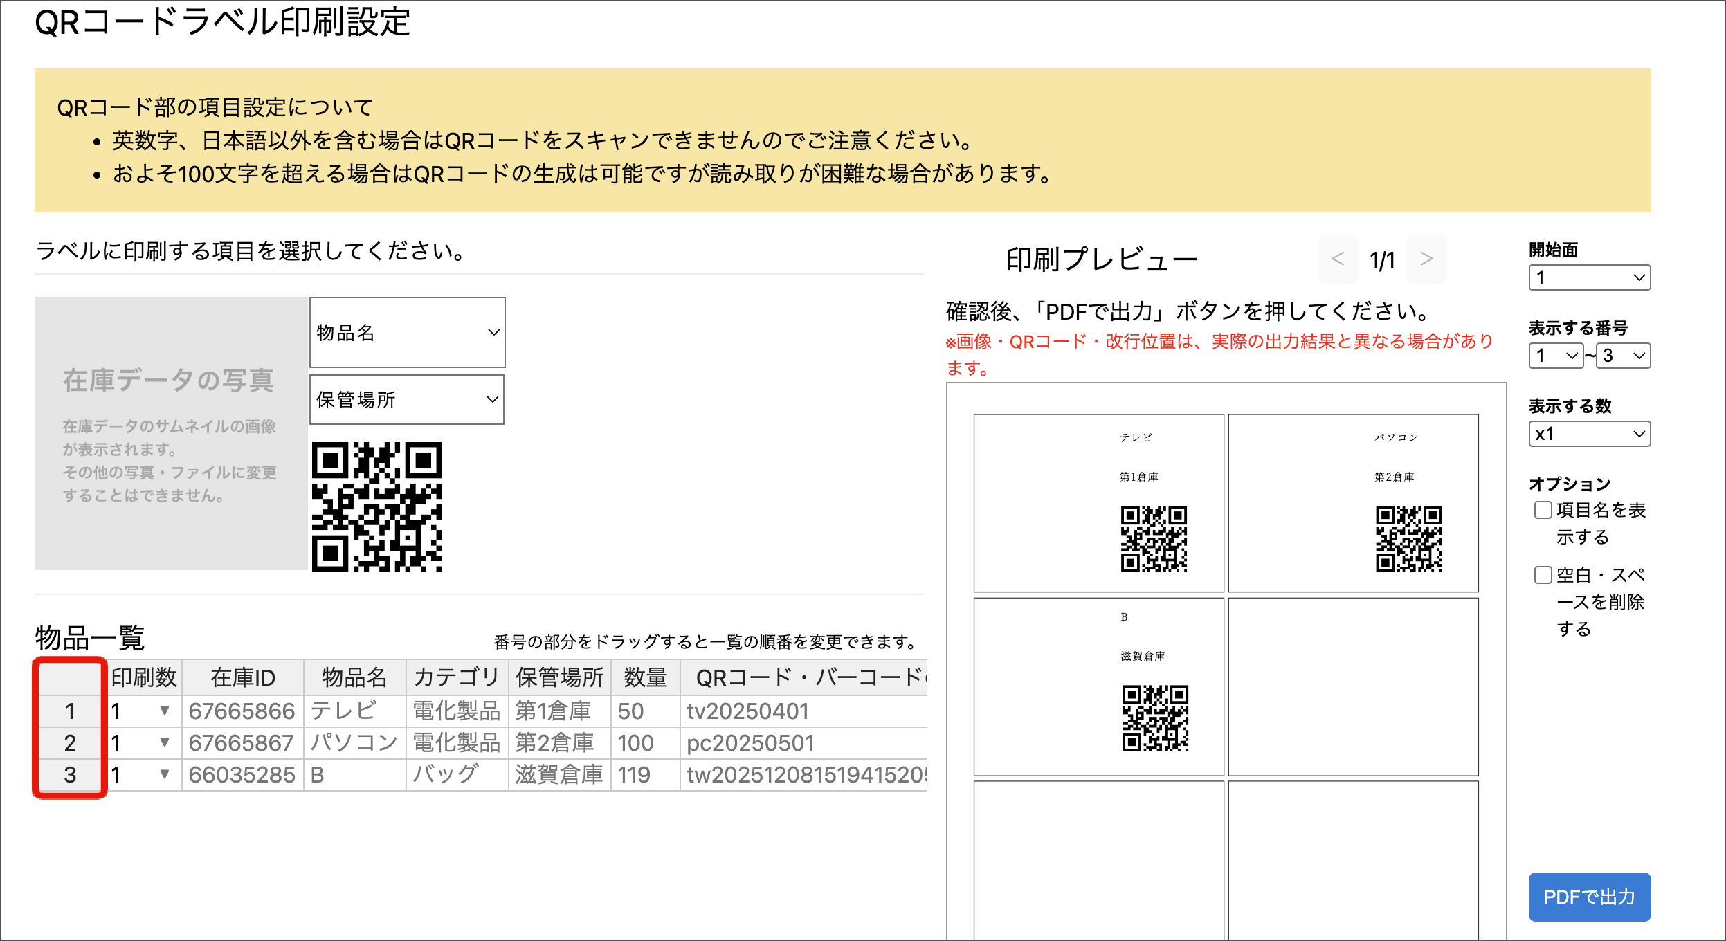Click the パソコン label QR code in preview
Screen dimensions: 1726x941
[1408, 539]
